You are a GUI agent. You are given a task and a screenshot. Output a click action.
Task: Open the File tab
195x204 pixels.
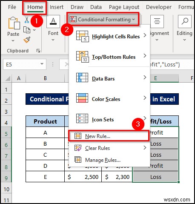[x=12, y=7]
